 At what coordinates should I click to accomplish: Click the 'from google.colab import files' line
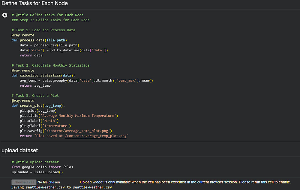(42, 167)
